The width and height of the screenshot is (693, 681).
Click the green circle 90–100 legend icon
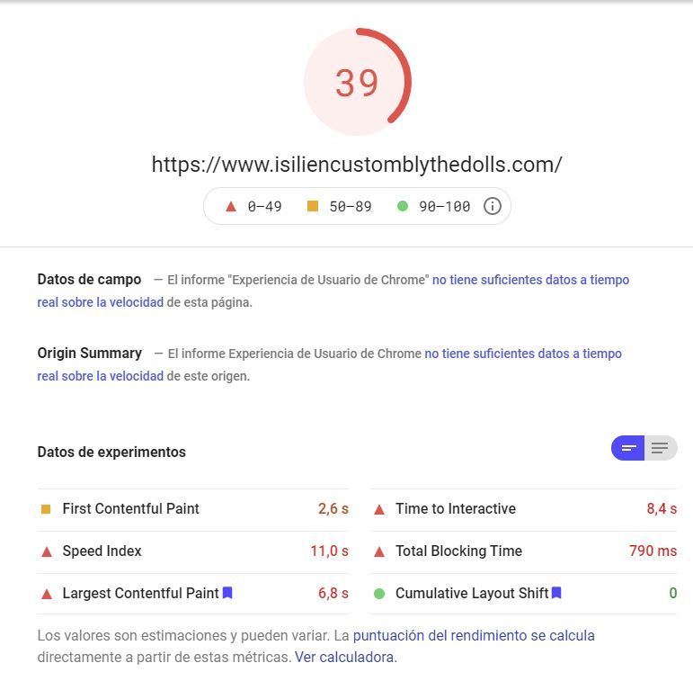tap(402, 206)
